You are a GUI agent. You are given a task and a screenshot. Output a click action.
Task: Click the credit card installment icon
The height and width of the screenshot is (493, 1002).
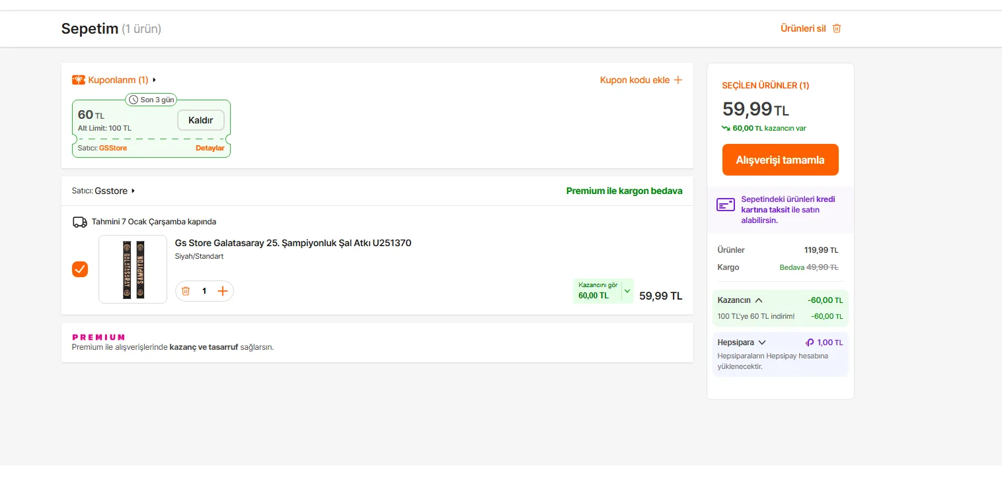pyautogui.click(x=726, y=205)
